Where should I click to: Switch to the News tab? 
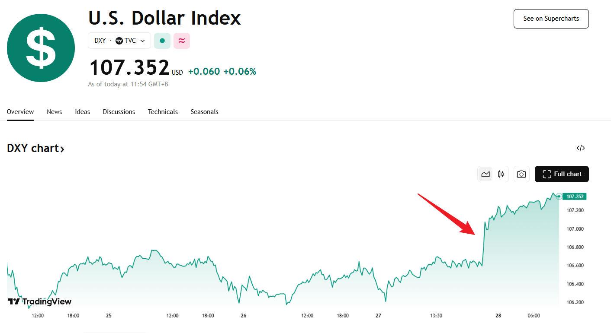pyautogui.click(x=55, y=112)
